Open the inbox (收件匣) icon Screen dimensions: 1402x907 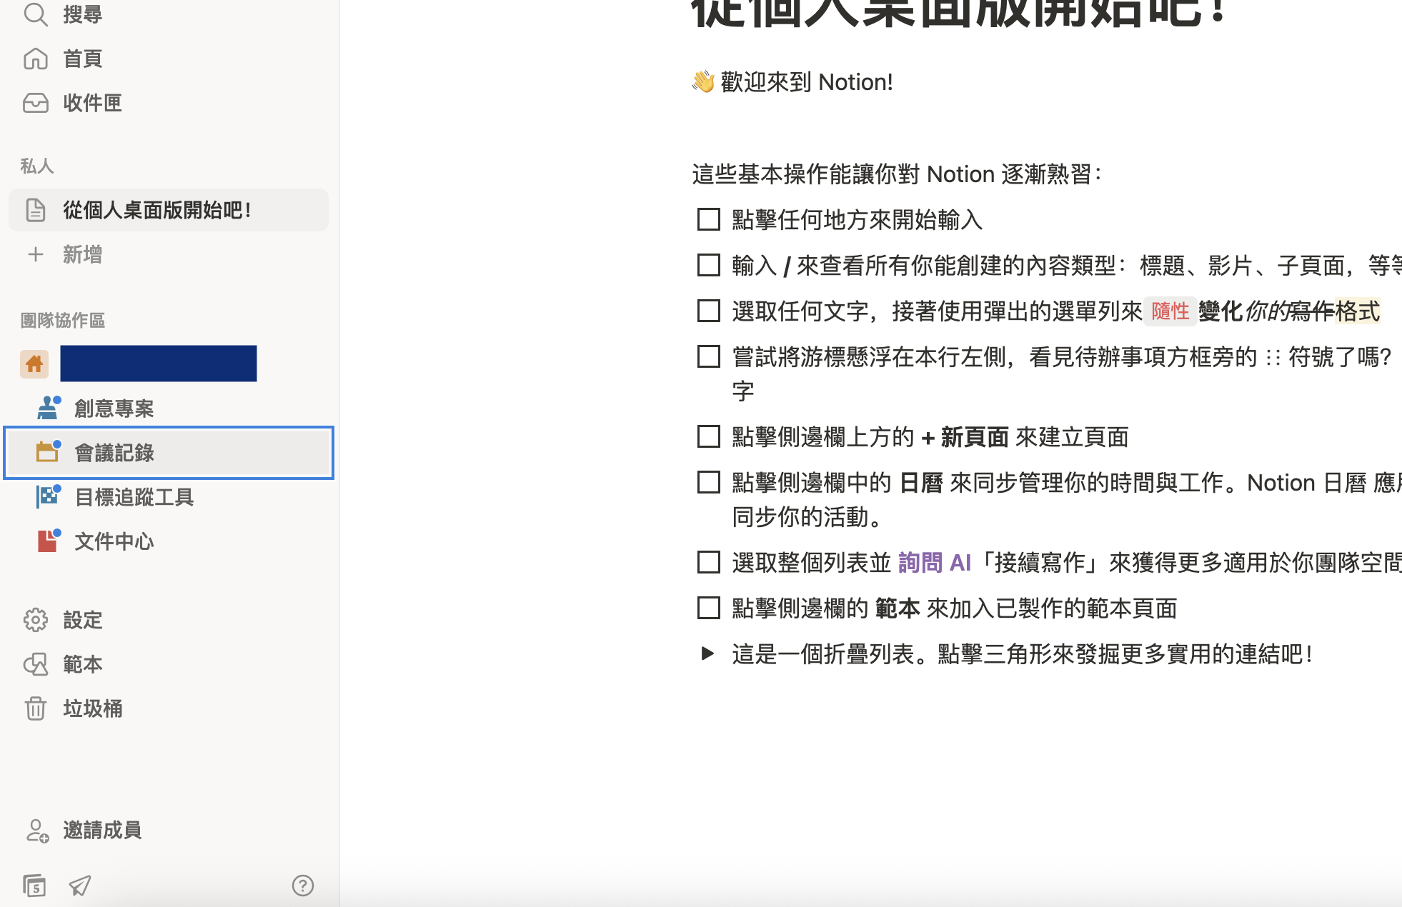click(35, 103)
